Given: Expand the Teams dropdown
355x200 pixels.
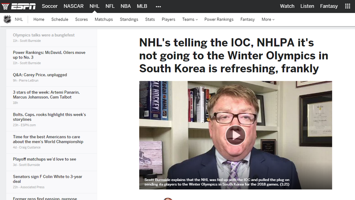Looking at the screenshot, I should click(189, 20).
